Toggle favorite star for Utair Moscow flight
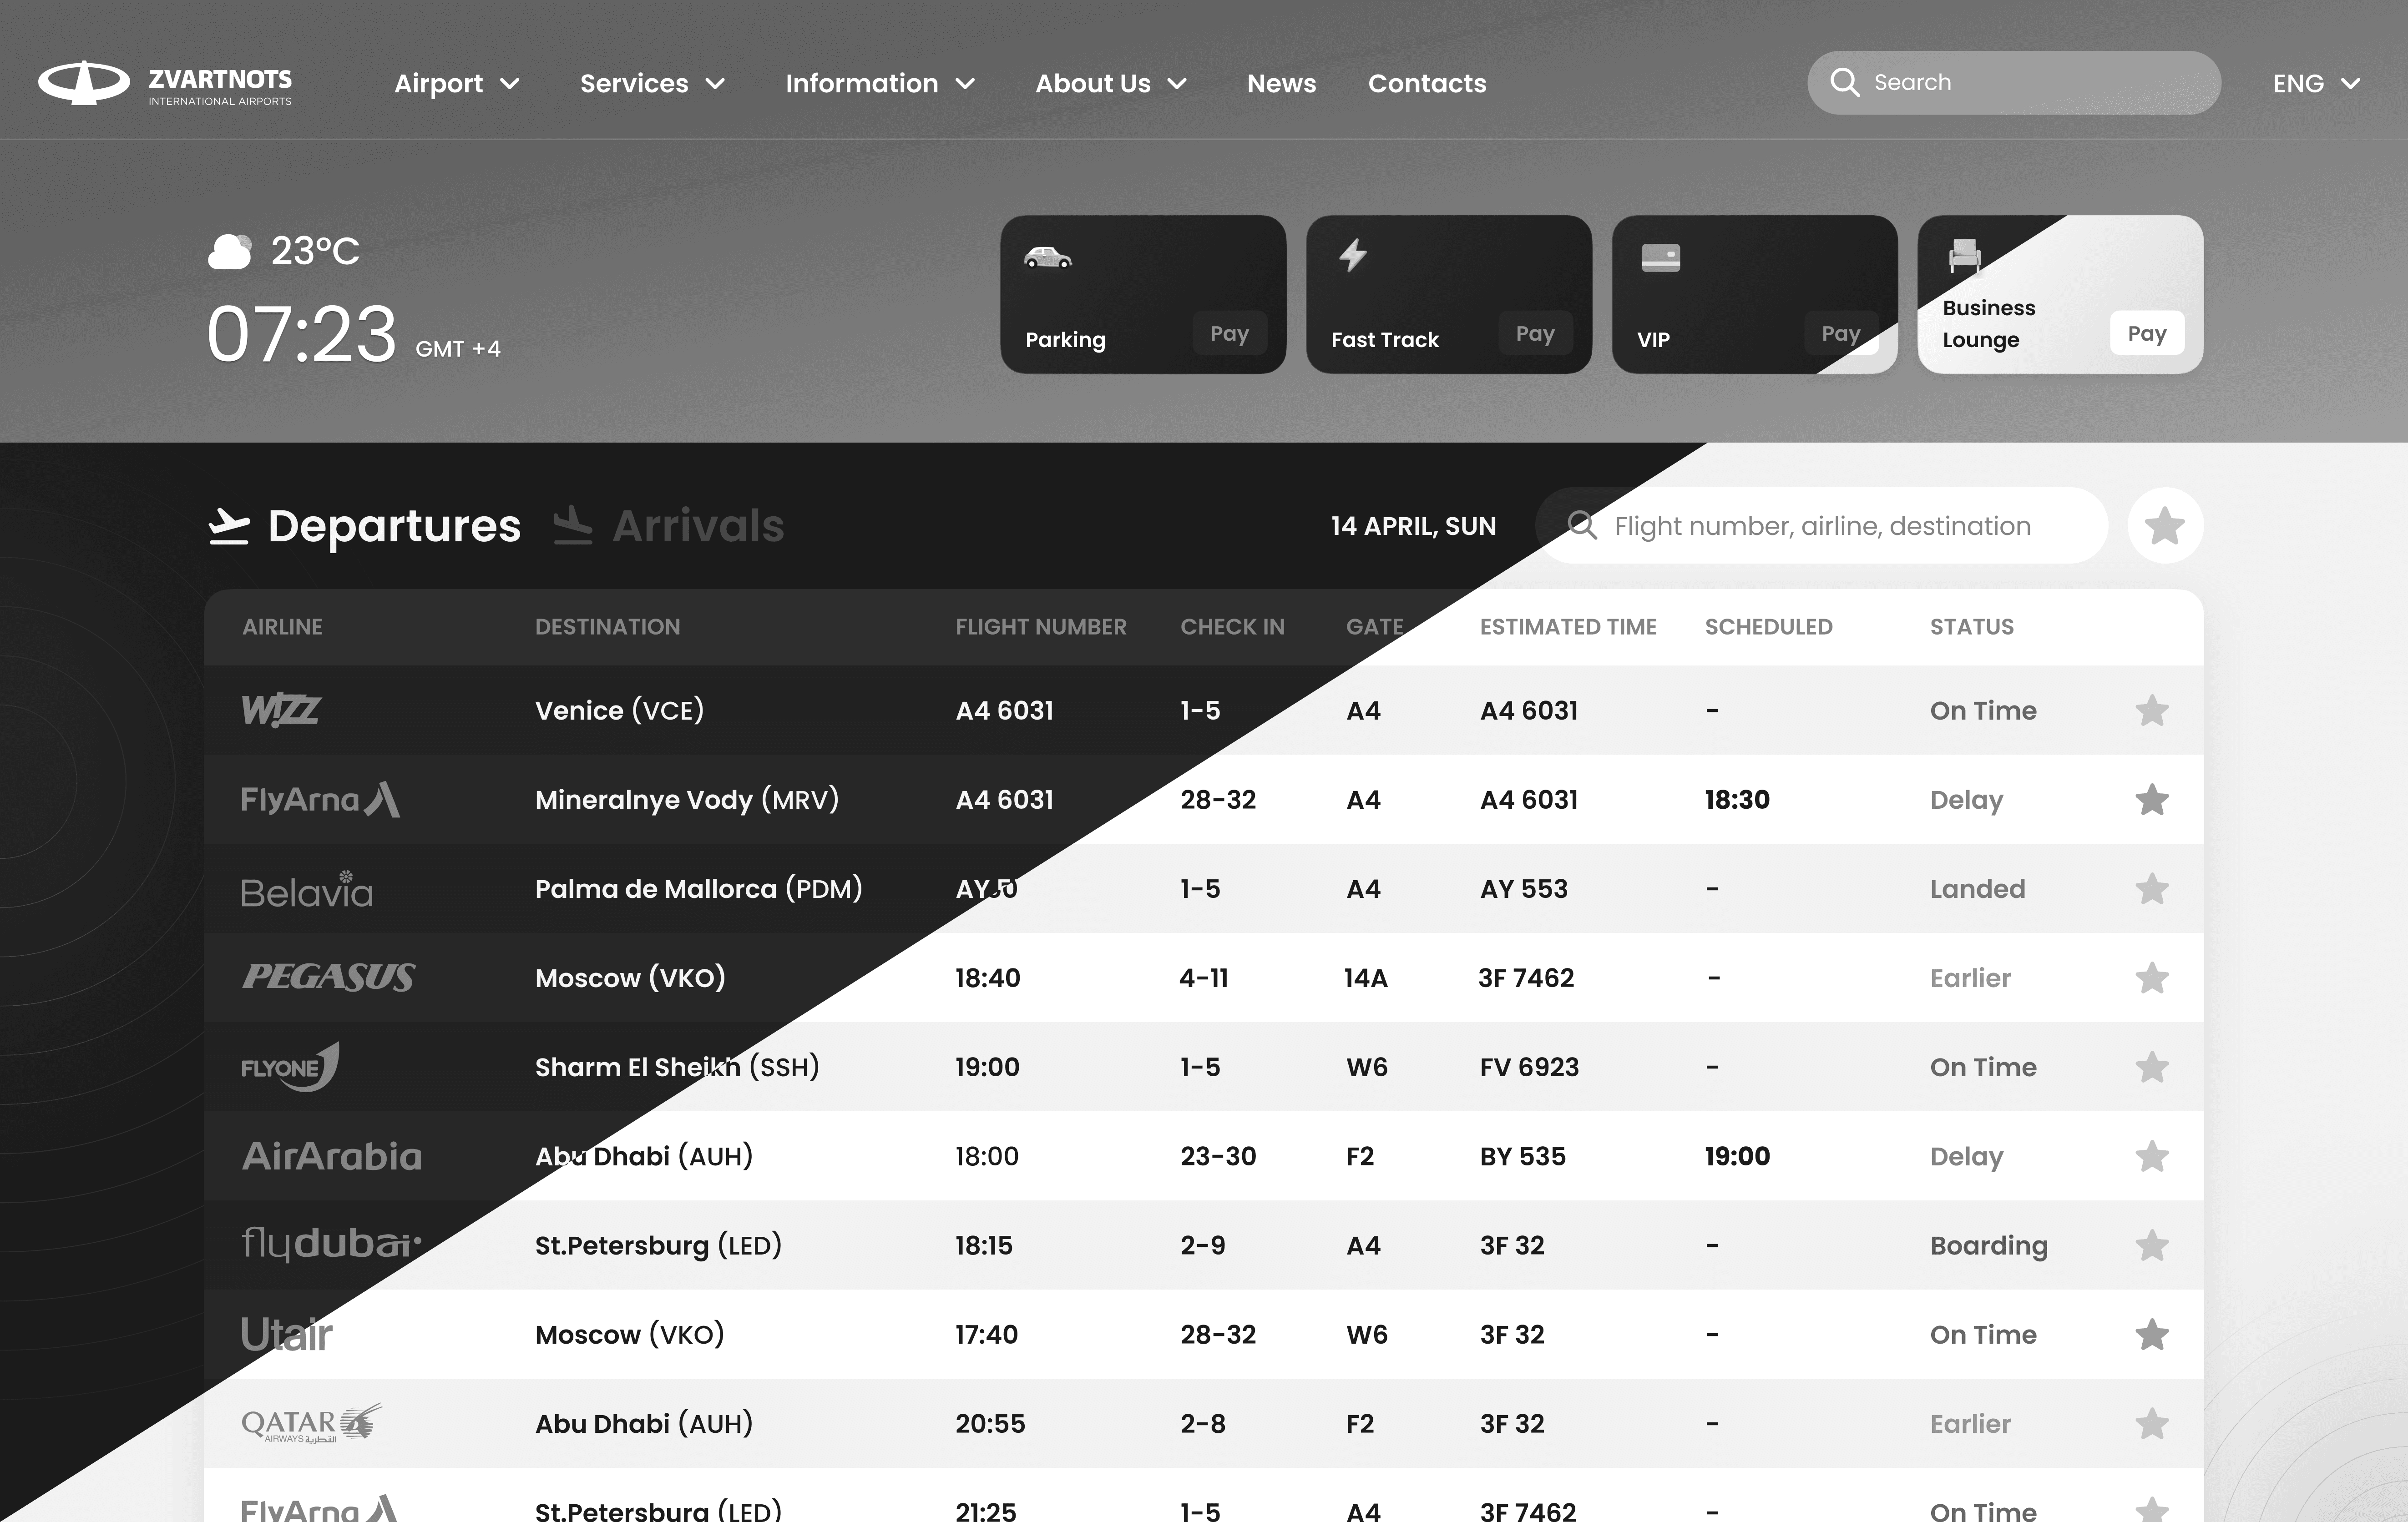 coord(2151,1334)
